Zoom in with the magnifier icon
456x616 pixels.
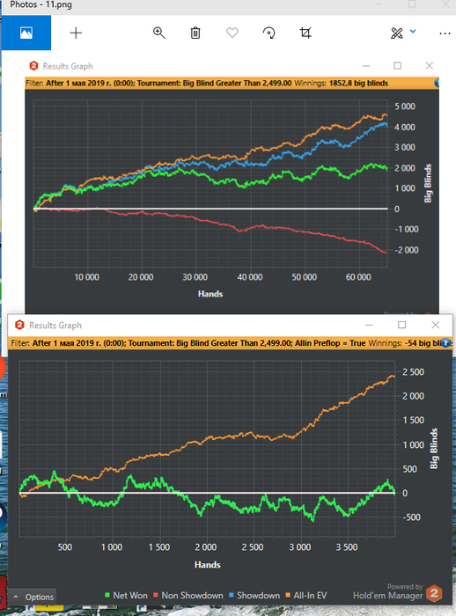[x=158, y=33]
